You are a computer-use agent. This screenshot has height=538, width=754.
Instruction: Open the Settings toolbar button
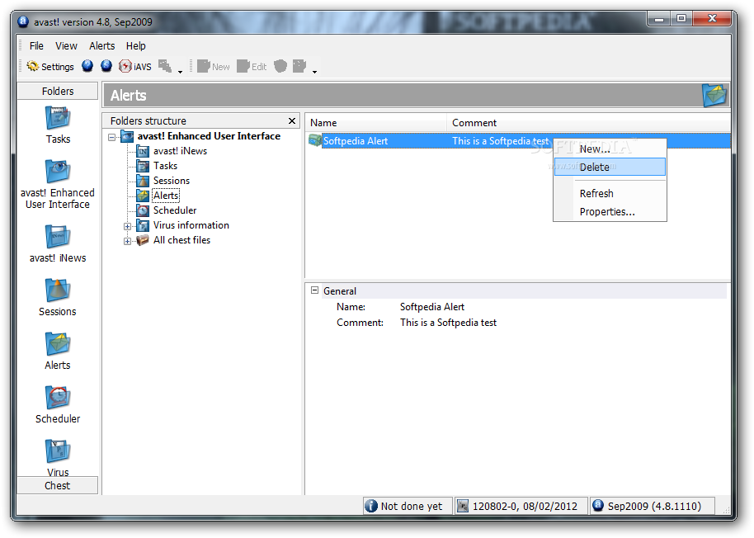click(50, 66)
